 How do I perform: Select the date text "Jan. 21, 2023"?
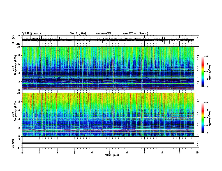pos(78,34)
